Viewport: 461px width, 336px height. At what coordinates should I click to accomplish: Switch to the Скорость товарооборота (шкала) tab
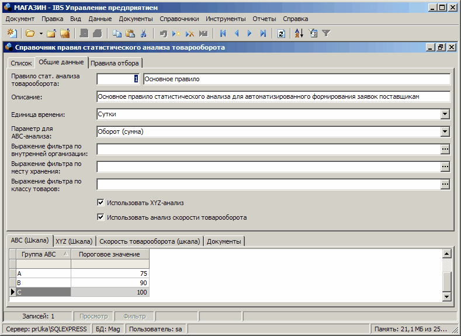(x=150, y=241)
